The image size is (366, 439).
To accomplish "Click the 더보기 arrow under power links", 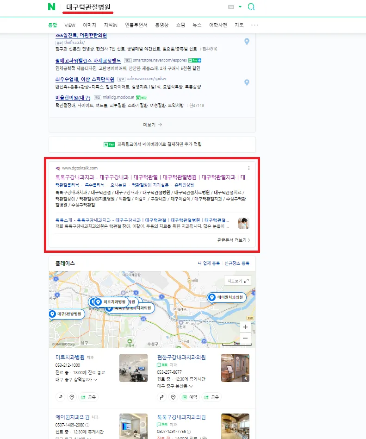I will point(153,125).
